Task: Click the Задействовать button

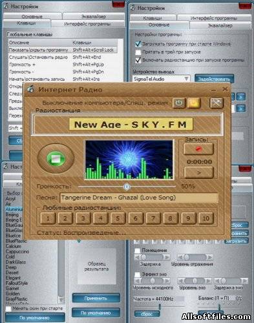Action: 214,79
